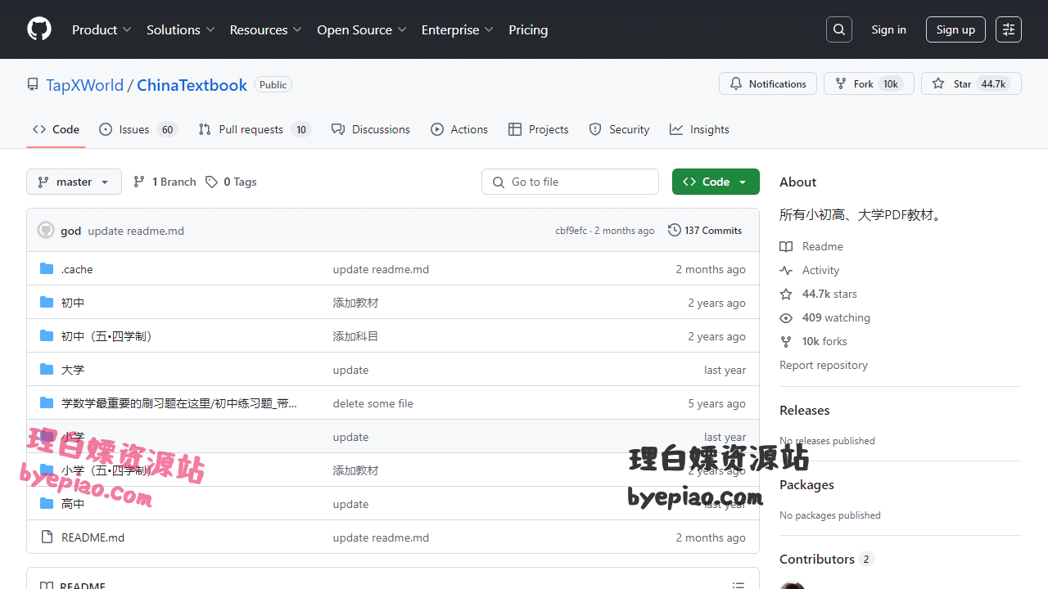Viewport: 1048px width, 589px height.
Task: Open commit hash cbf9efc
Action: pos(571,231)
